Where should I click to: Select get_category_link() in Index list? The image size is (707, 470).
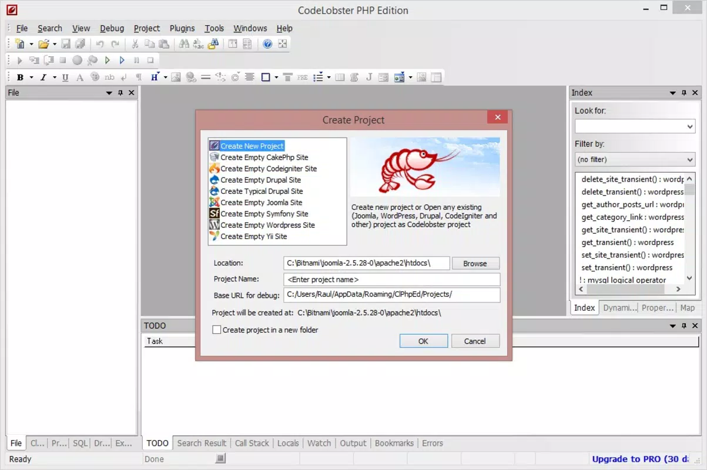(x=632, y=217)
